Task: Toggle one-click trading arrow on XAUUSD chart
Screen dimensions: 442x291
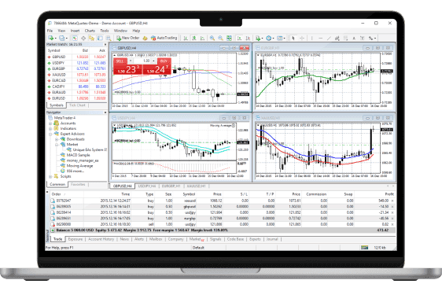Action: 258,125
